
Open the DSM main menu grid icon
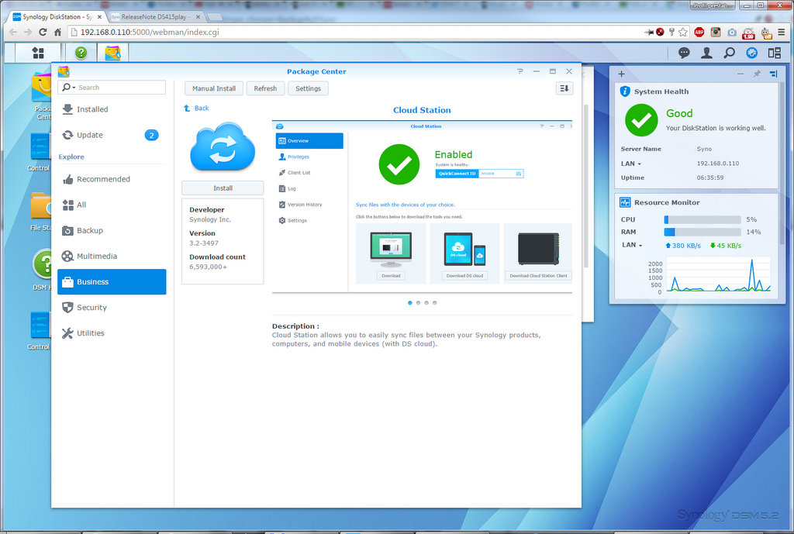pyautogui.click(x=38, y=53)
